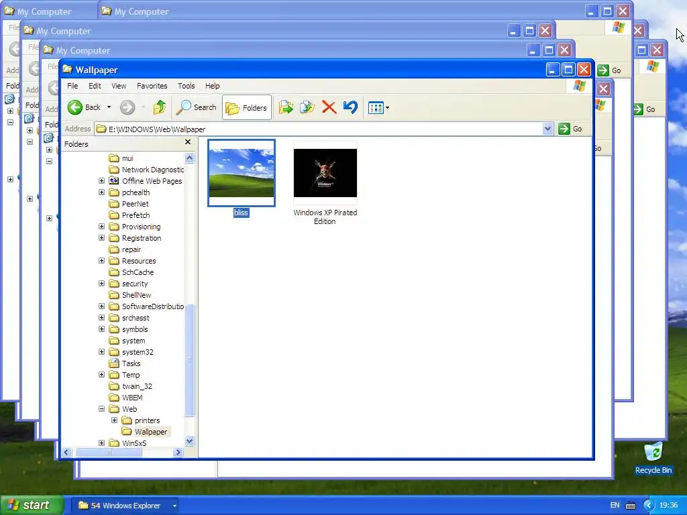This screenshot has height=515, width=687.
Task: Select the srchasst folder
Action: (129, 317)
